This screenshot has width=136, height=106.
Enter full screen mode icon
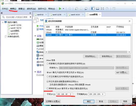(102, 9)
